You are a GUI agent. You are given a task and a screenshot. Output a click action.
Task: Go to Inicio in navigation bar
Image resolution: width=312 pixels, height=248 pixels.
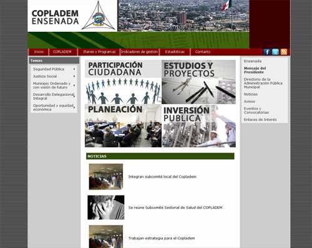(x=39, y=52)
